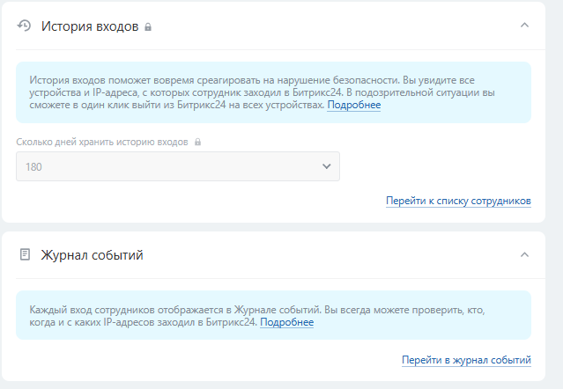
Task: Select the История входов heading text
Action: point(90,26)
